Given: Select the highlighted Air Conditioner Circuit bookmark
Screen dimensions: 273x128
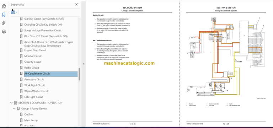Looking at the screenshot, I should pyautogui.click(x=51, y=74).
